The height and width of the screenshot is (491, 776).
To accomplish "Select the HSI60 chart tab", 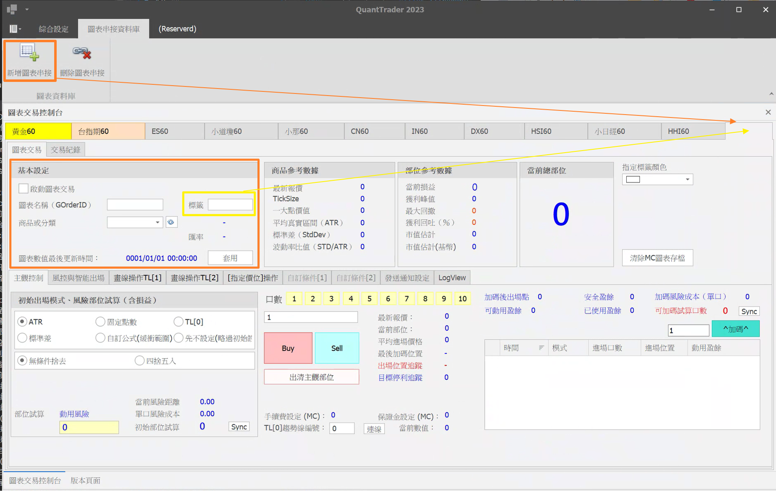I will [556, 131].
